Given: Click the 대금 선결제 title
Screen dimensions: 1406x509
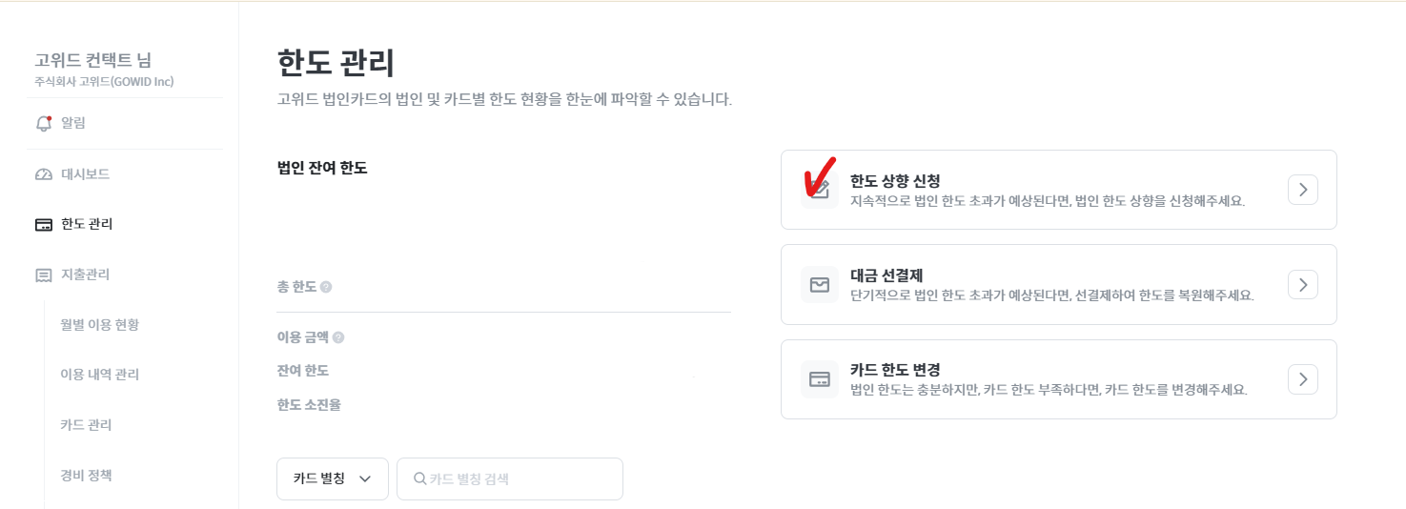Looking at the screenshot, I should [x=886, y=275].
